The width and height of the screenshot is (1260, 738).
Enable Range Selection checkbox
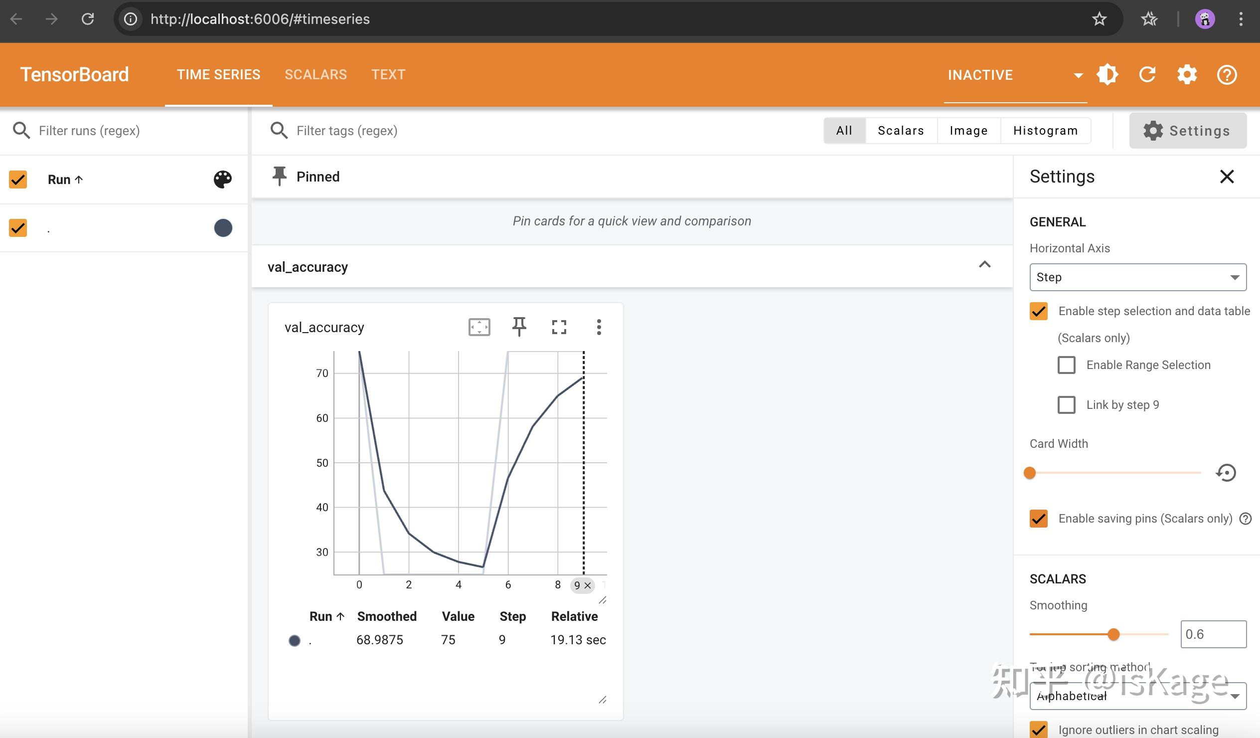click(x=1066, y=365)
